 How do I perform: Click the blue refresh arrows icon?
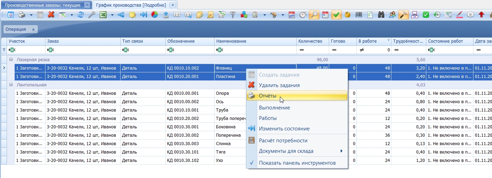[81, 15]
